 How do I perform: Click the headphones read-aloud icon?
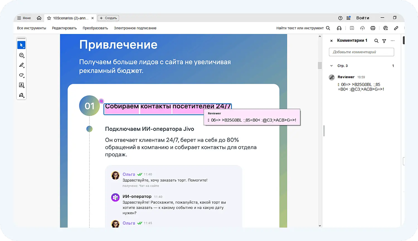(339, 28)
